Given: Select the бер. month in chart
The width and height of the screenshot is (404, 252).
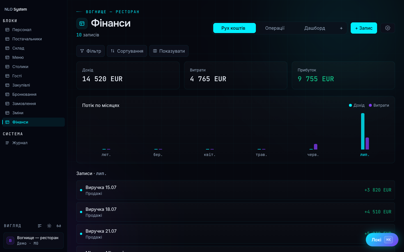Looking at the screenshot, I should tap(158, 155).
